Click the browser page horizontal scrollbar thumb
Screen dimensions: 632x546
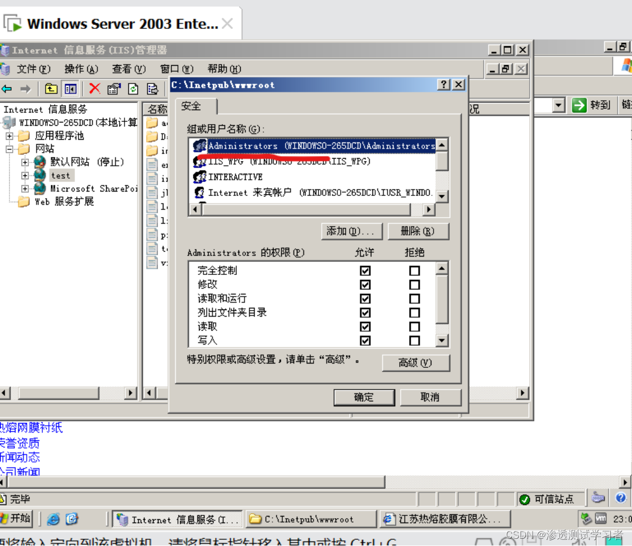click(x=196, y=482)
